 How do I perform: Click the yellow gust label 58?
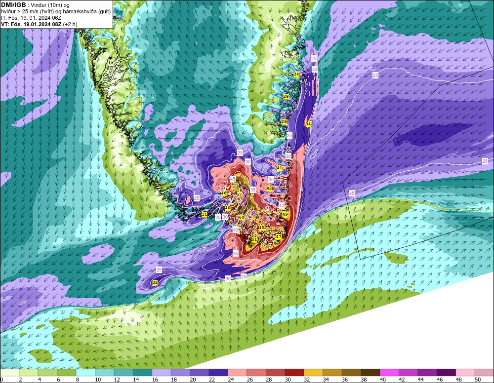click(240, 190)
